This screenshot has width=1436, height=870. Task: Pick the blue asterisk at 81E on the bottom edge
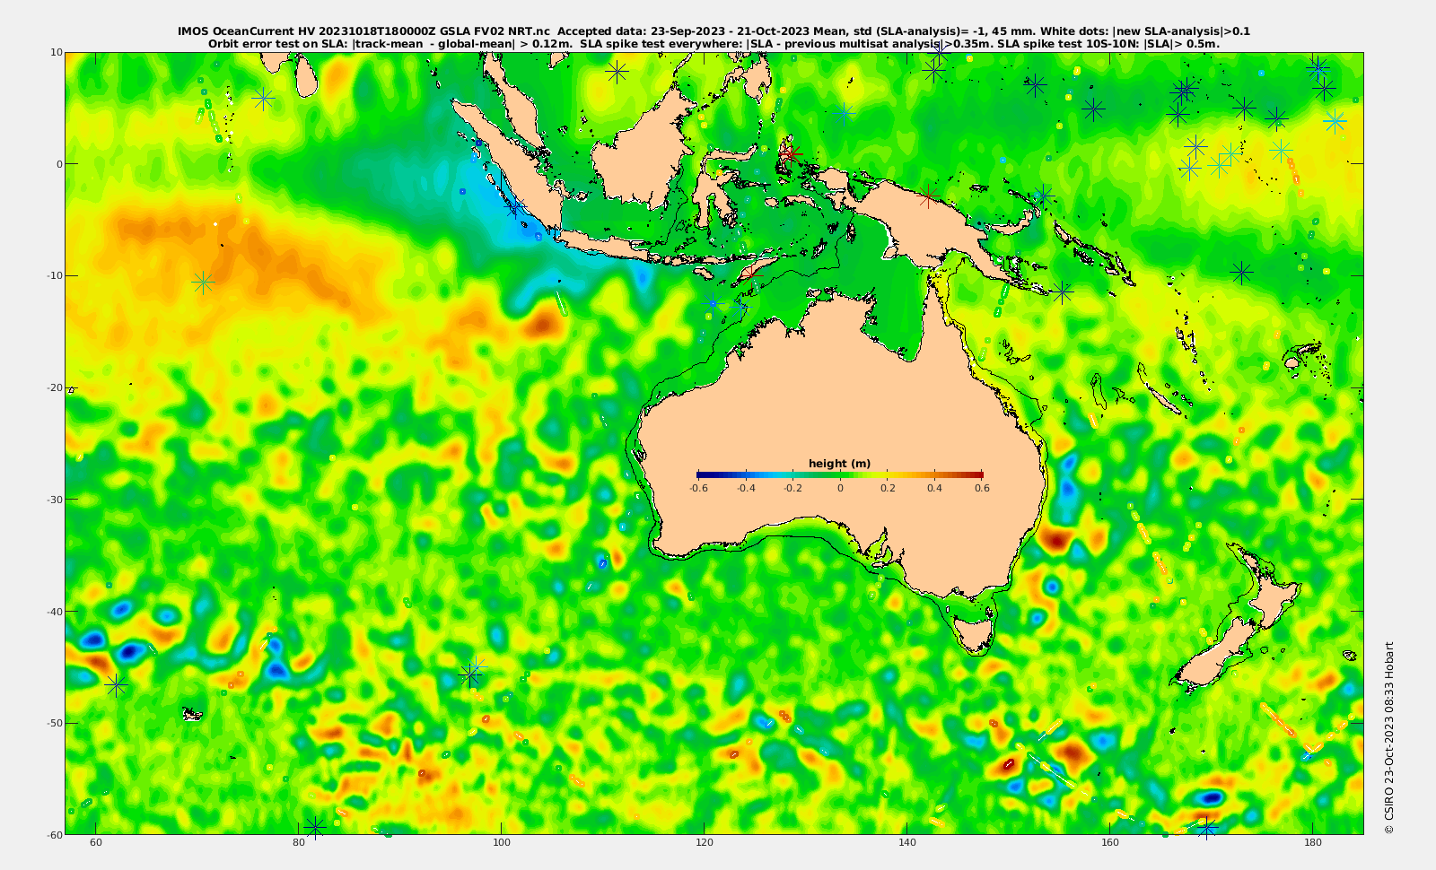(x=314, y=827)
